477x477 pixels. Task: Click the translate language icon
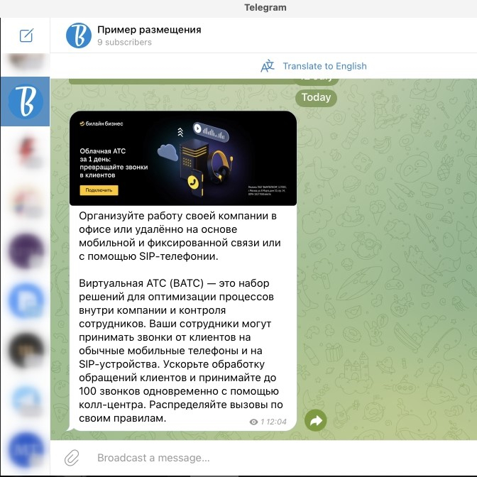[x=268, y=66]
